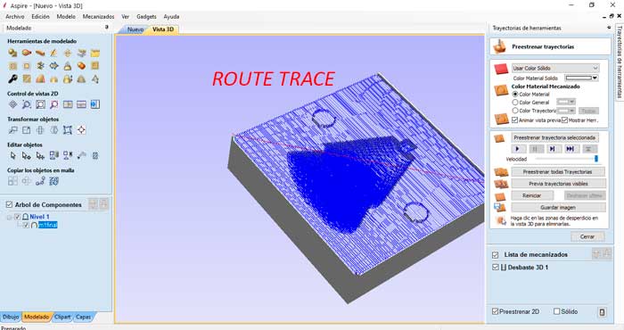Toggle the Lista de mecanizados checkbox
The width and height of the screenshot is (624, 330).
[496, 255]
